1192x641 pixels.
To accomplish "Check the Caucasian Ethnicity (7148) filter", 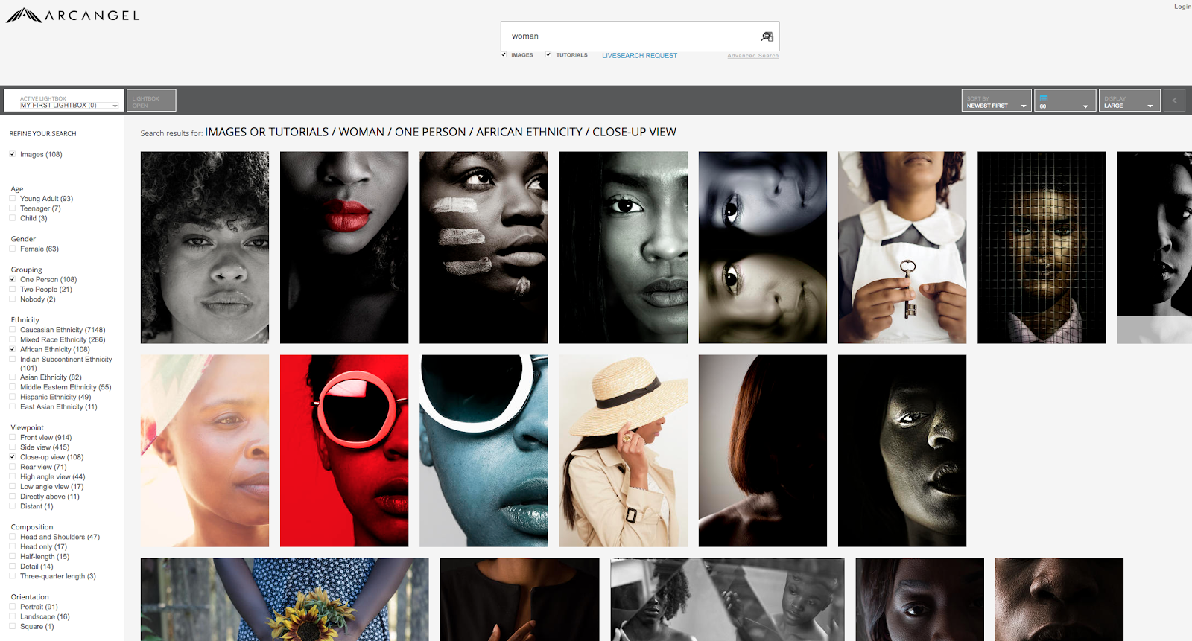I will [13, 330].
